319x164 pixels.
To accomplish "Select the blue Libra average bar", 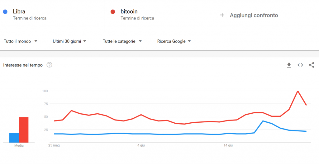I will click(14, 138).
